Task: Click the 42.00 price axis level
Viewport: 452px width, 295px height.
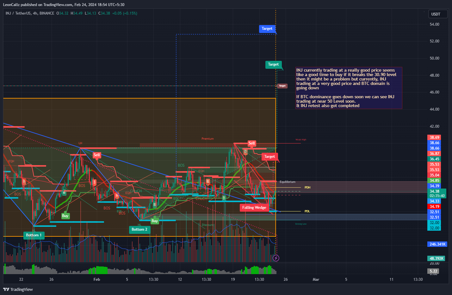Action: click(434, 126)
